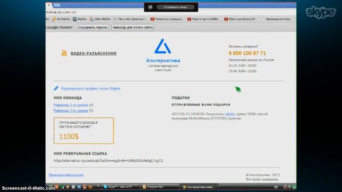Viewport: 342px width, 192px height.
Task: Click the Альтернатива site title
Action: [x=163, y=60]
